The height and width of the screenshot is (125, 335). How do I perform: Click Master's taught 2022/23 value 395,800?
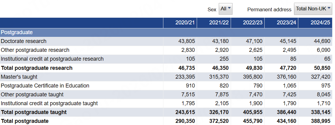[252, 77]
